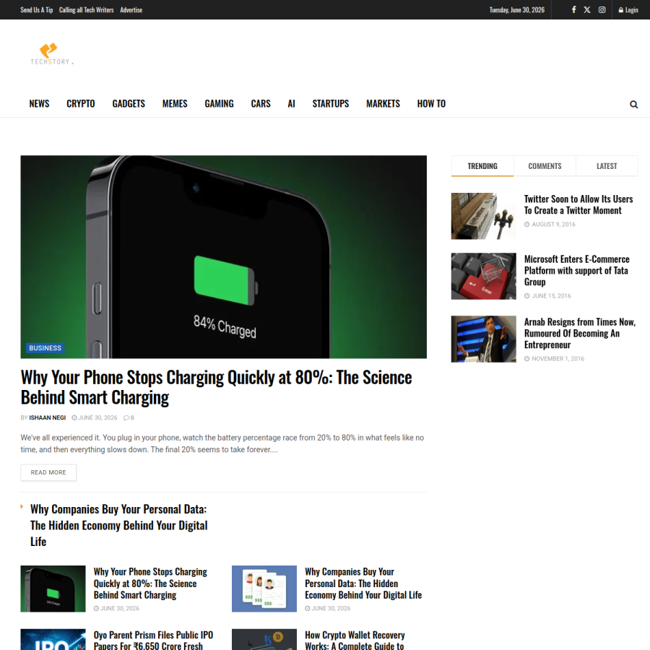Viewport: 650px width, 650px height.
Task: Select the TRENDING tab
Action: pyautogui.click(x=482, y=166)
